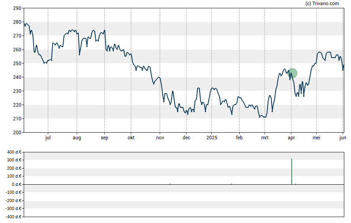Click the 250 price axis label

[17, 64]
